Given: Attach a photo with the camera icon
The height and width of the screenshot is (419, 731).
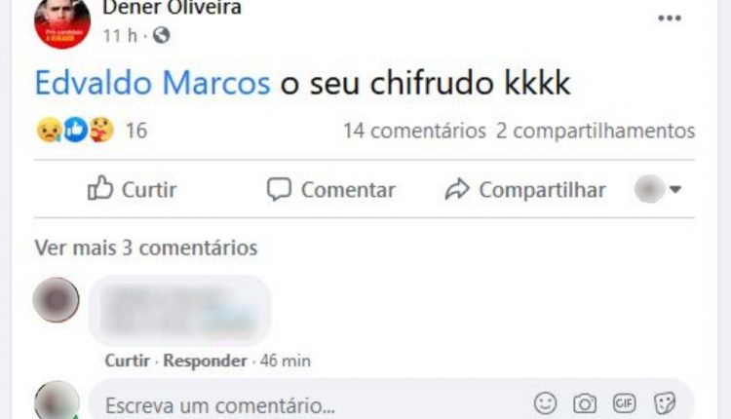Looking at the screenshot, I should [585, 403].
